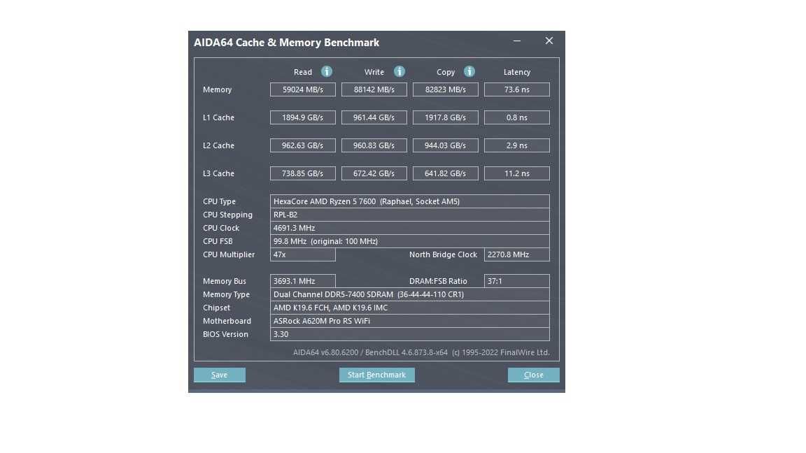Select the L2 Cache latency 2.9 ns
The width and height of the screenshot is (806, 453).
[516, 145]
